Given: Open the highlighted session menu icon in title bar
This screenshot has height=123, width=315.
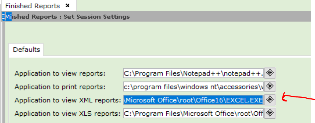Looking at the screenshot, I should click(x=8, y=17).
